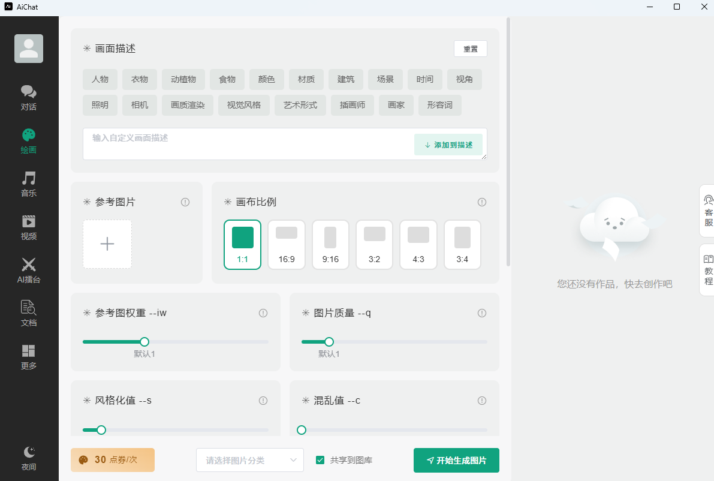Click the user avatar in sidebar
The height and width of the screenshot is (481, 714).
tap(29, 49)
